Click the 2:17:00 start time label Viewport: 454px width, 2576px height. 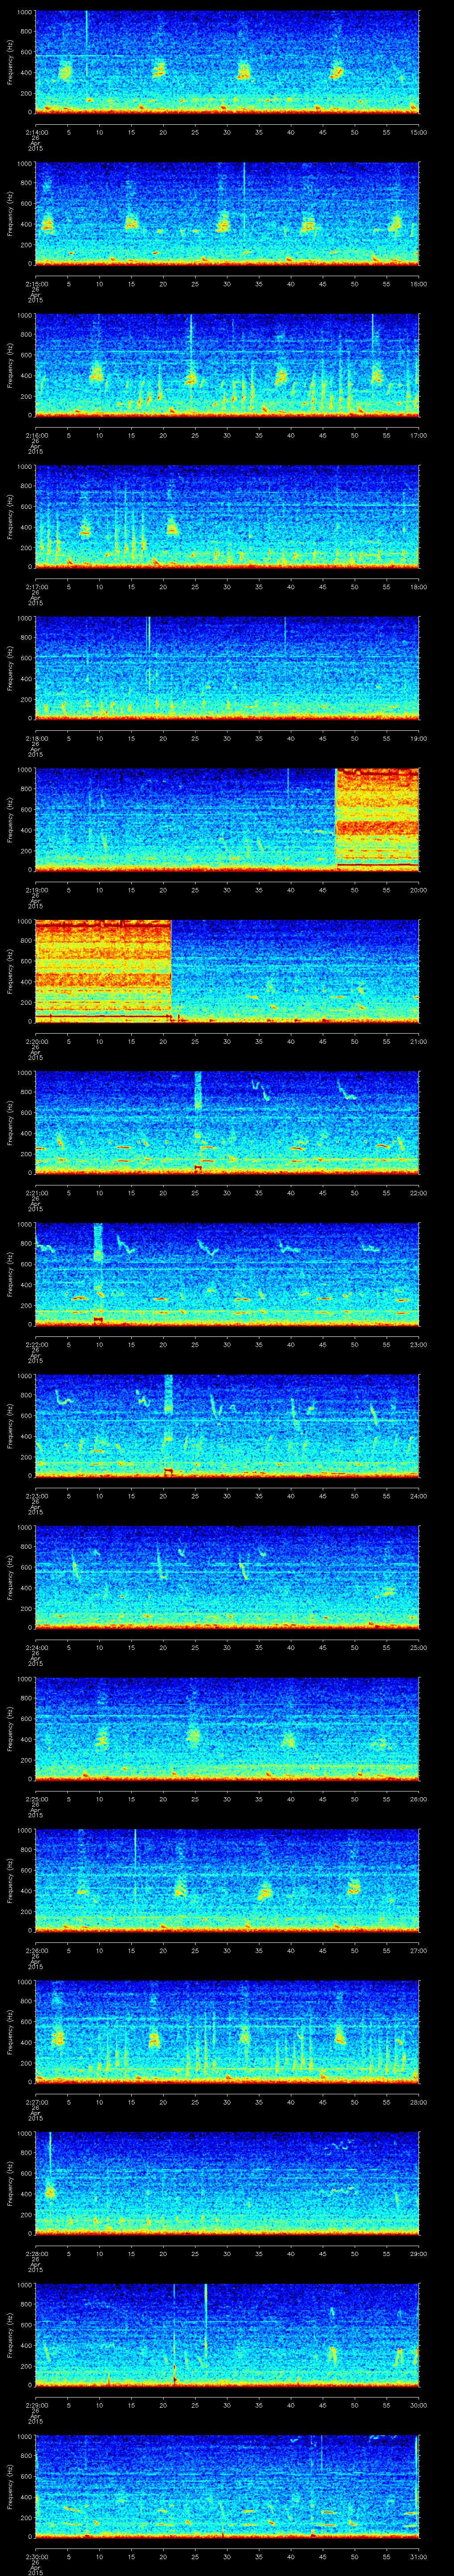tap(36, 587)
